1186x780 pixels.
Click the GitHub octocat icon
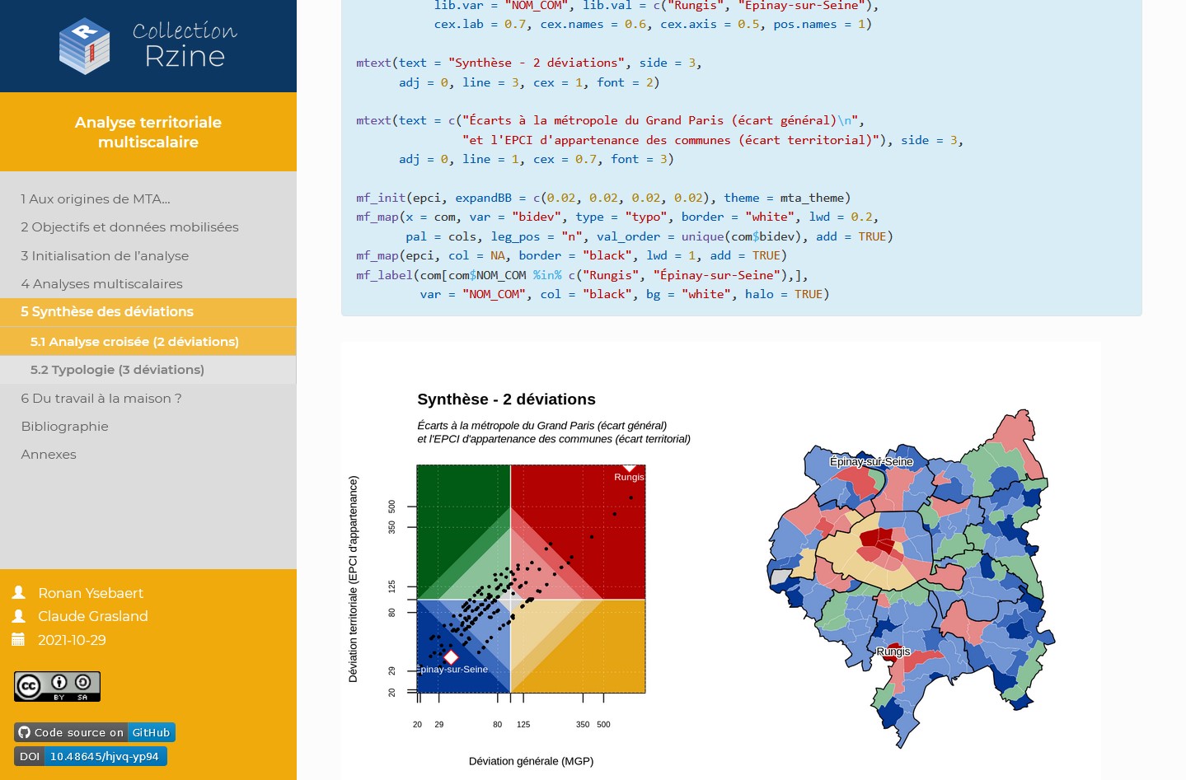24,732
